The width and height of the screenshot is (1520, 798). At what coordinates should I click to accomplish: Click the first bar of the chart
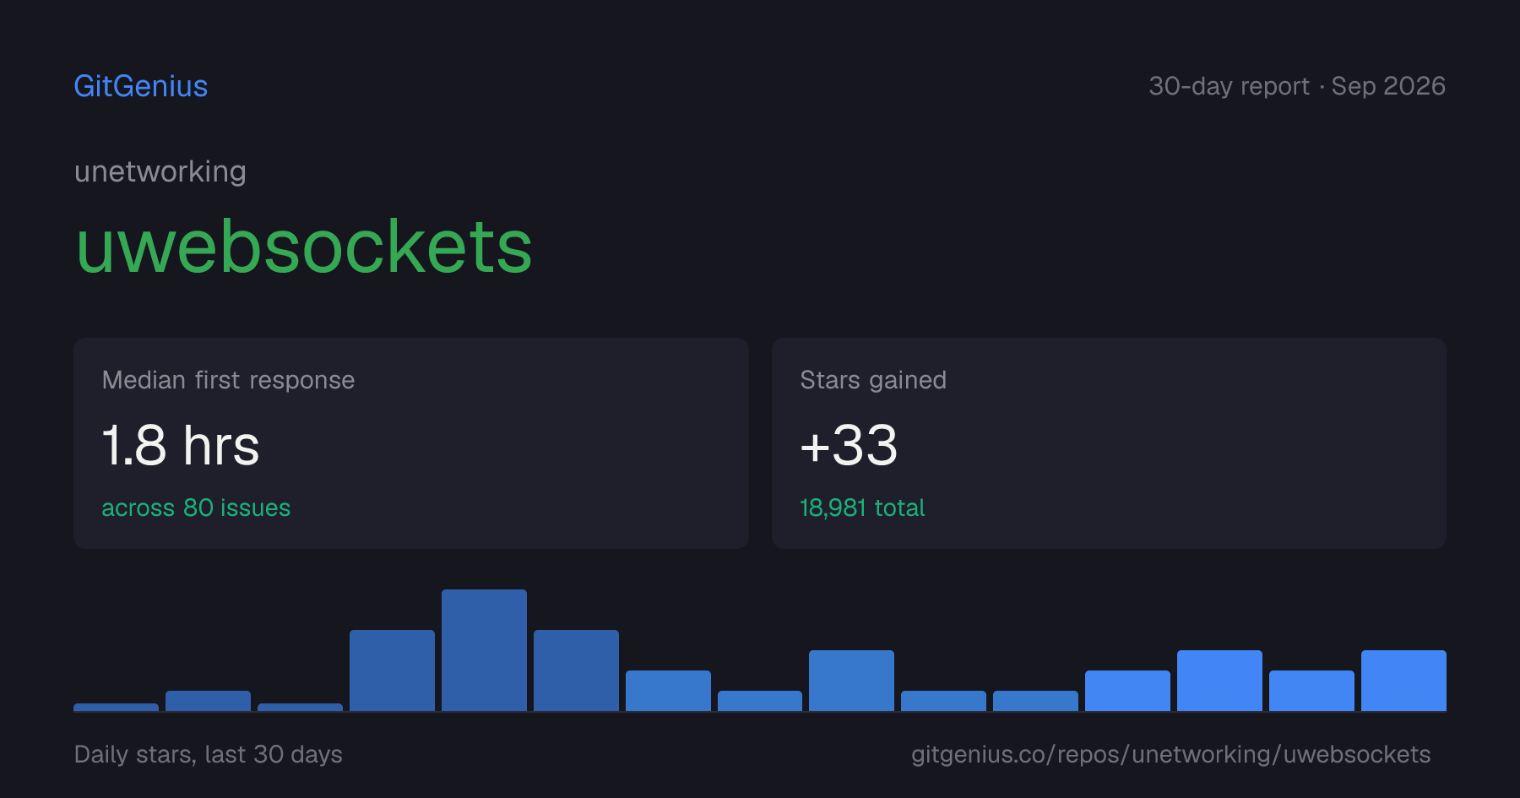pyautogui.click(x=116, y=708)
